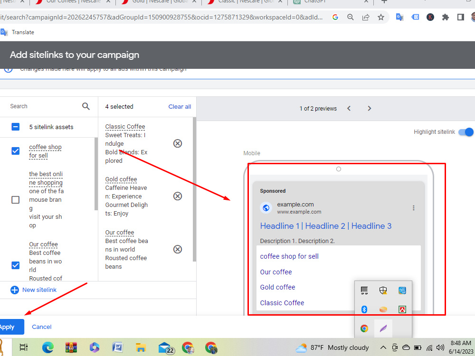Click the blue extension icon next to Translate

click(x=415, y=17)
